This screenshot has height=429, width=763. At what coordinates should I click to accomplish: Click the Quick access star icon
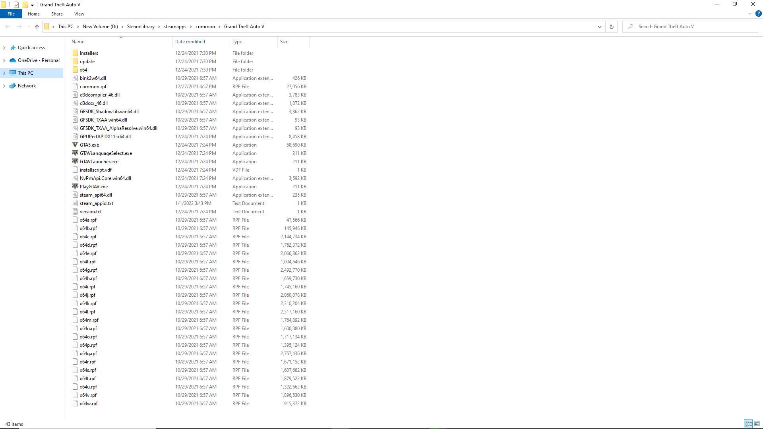13,48
